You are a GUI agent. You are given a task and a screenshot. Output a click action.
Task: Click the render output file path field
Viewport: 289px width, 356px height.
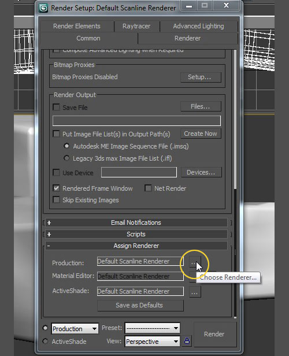coord(136,121)
